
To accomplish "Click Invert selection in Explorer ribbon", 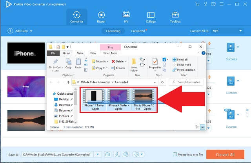I will point(184,70).
